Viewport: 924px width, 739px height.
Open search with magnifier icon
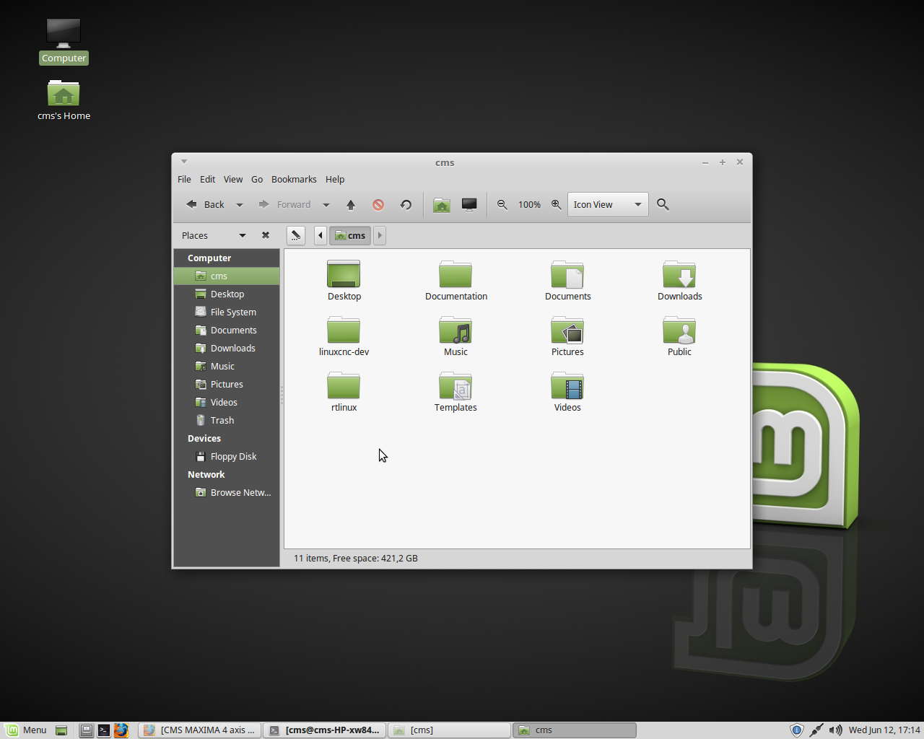tap(663, 205)
